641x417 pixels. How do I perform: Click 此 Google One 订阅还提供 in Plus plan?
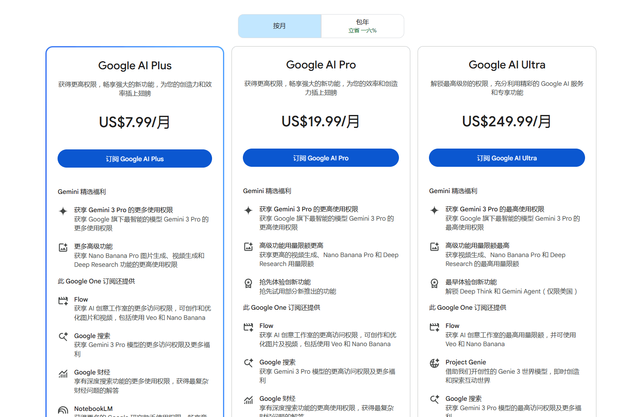tap(96, 281)
